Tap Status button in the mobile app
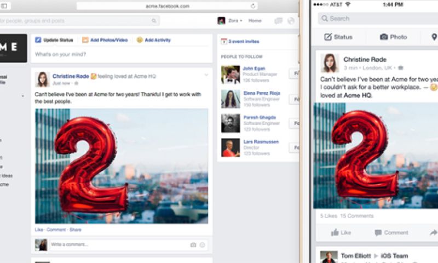The width and height of the screenshot is (438, 263). pyautogui.click(x=338, y=37)
